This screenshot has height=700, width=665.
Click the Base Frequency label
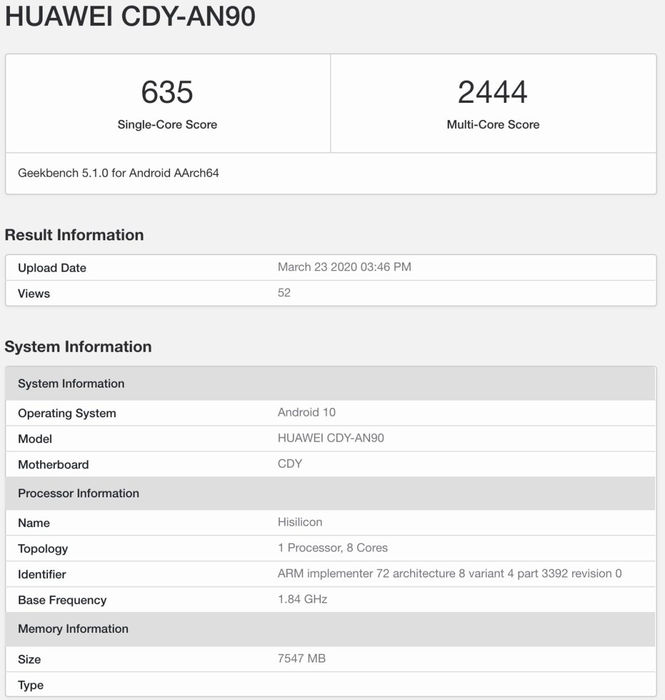[x=62, y=600]
